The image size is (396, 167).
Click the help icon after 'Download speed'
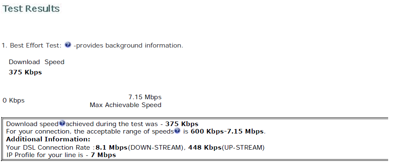click(62, 123)
